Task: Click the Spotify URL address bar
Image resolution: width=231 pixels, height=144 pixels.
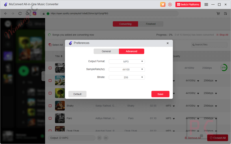Action: (109, 14)
